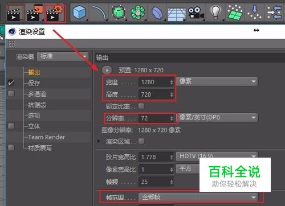The height and width of the screenshot is (206, 285).
Task: Click the Film Aspect spinner arrows
Action: click(x=172, y=157)
